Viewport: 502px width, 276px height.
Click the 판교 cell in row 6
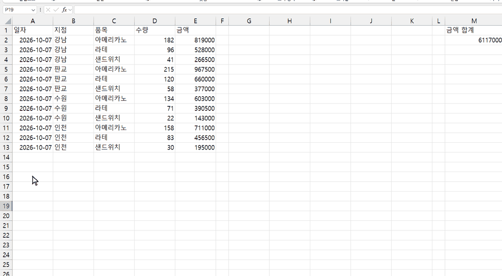point(73,79)
